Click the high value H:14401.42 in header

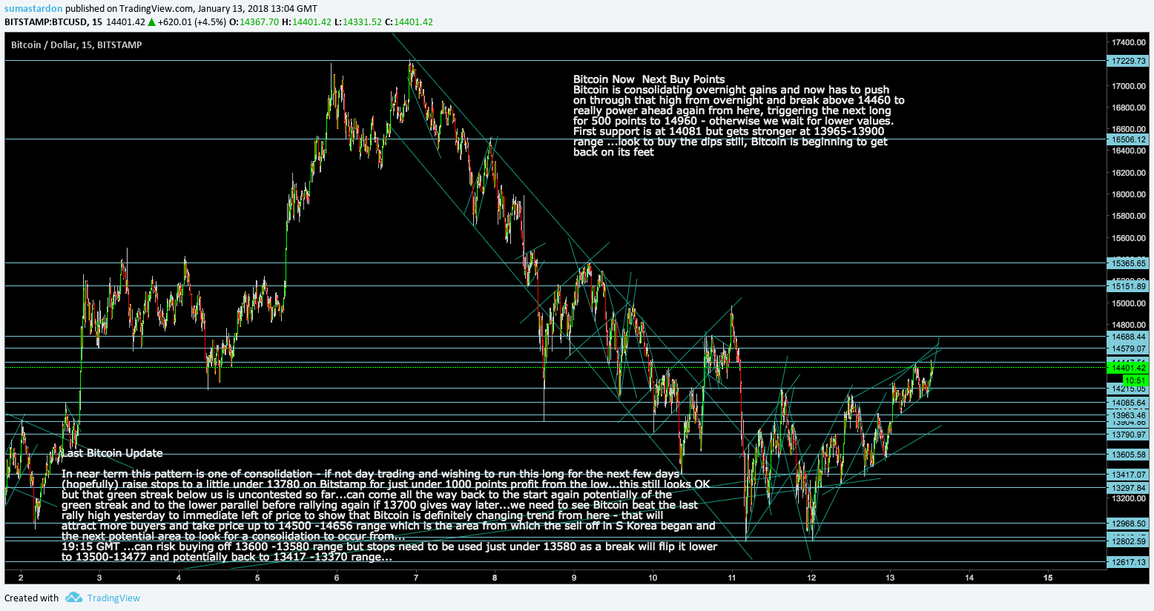[x=306, y=22]
